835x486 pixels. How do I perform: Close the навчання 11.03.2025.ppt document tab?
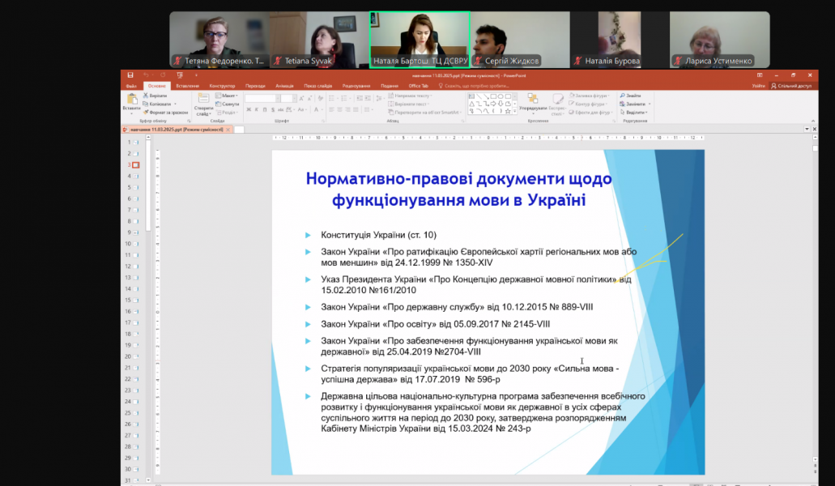click(228, 130)
